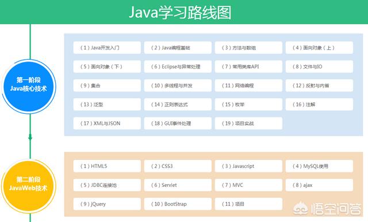
Task: Click '(7) 常用类库API' box
Action: coord(248,67)
